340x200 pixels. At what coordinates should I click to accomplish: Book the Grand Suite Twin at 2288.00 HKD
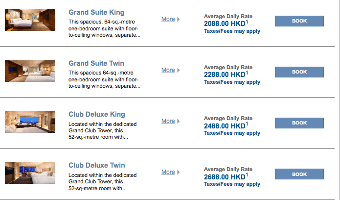pos(299,72)
